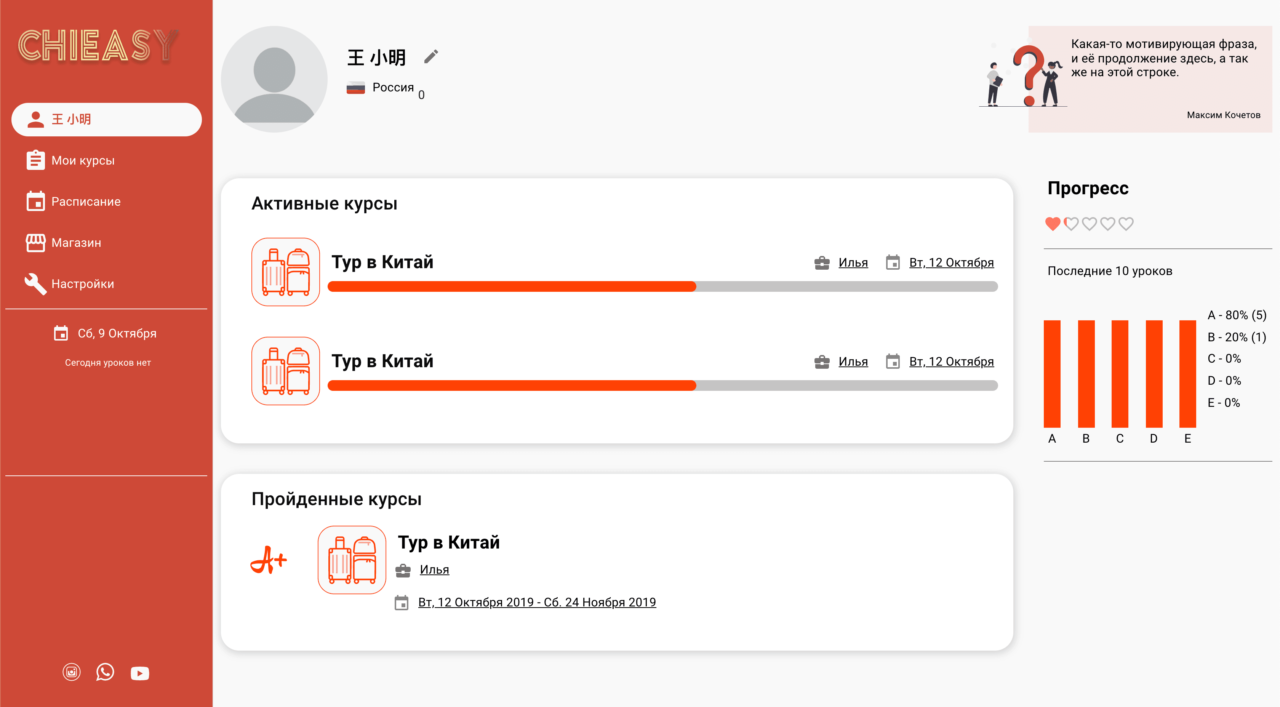Image resolution: width=1280 pixels, height=707 pixels.
Task: Open the Магазин page
Action: coord(76,243)
